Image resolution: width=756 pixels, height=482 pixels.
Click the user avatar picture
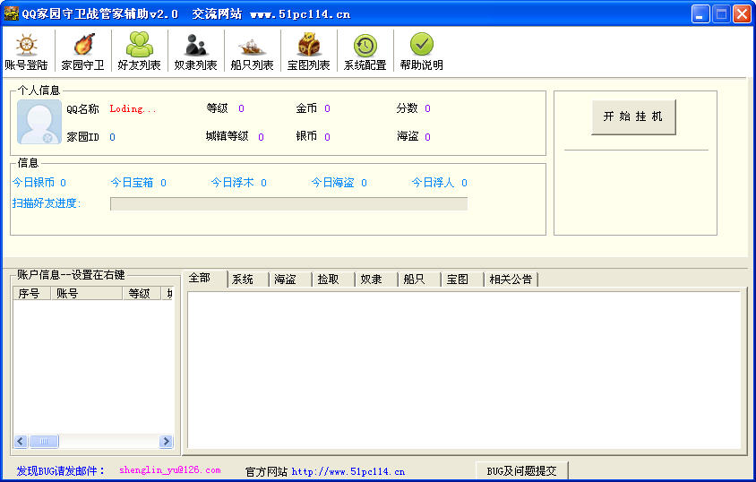pyautogui.click(x=39, y=123)
